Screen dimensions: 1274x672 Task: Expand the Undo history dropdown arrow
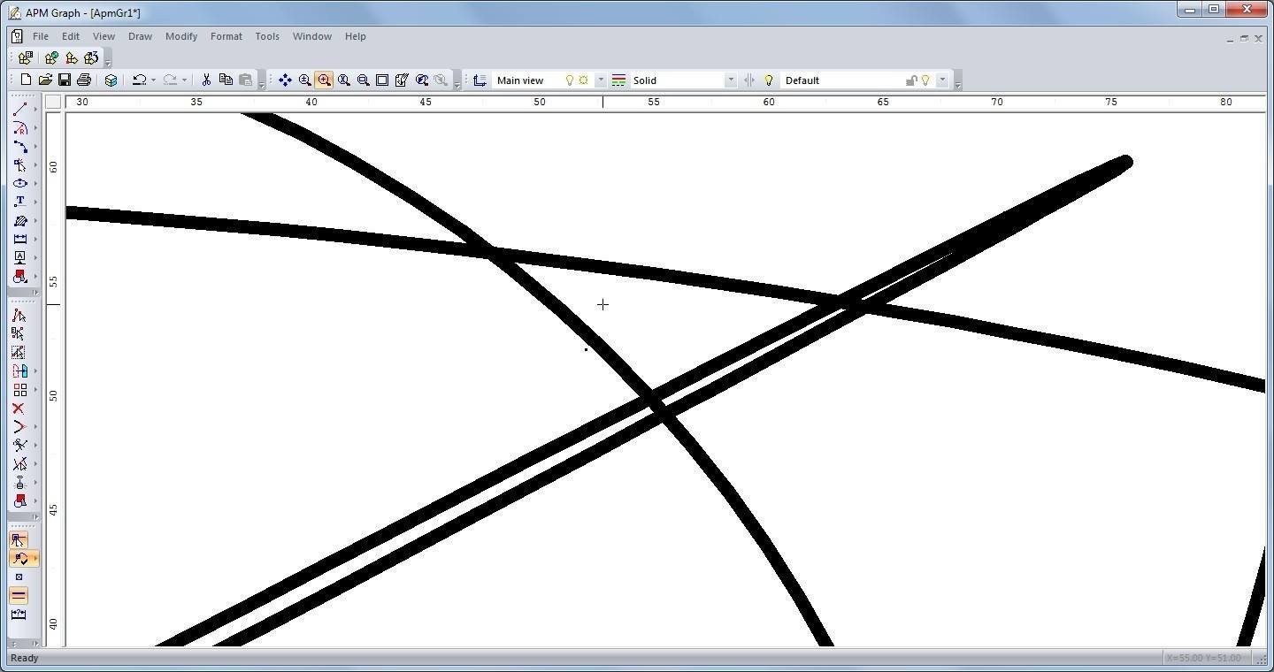(153, 80)
